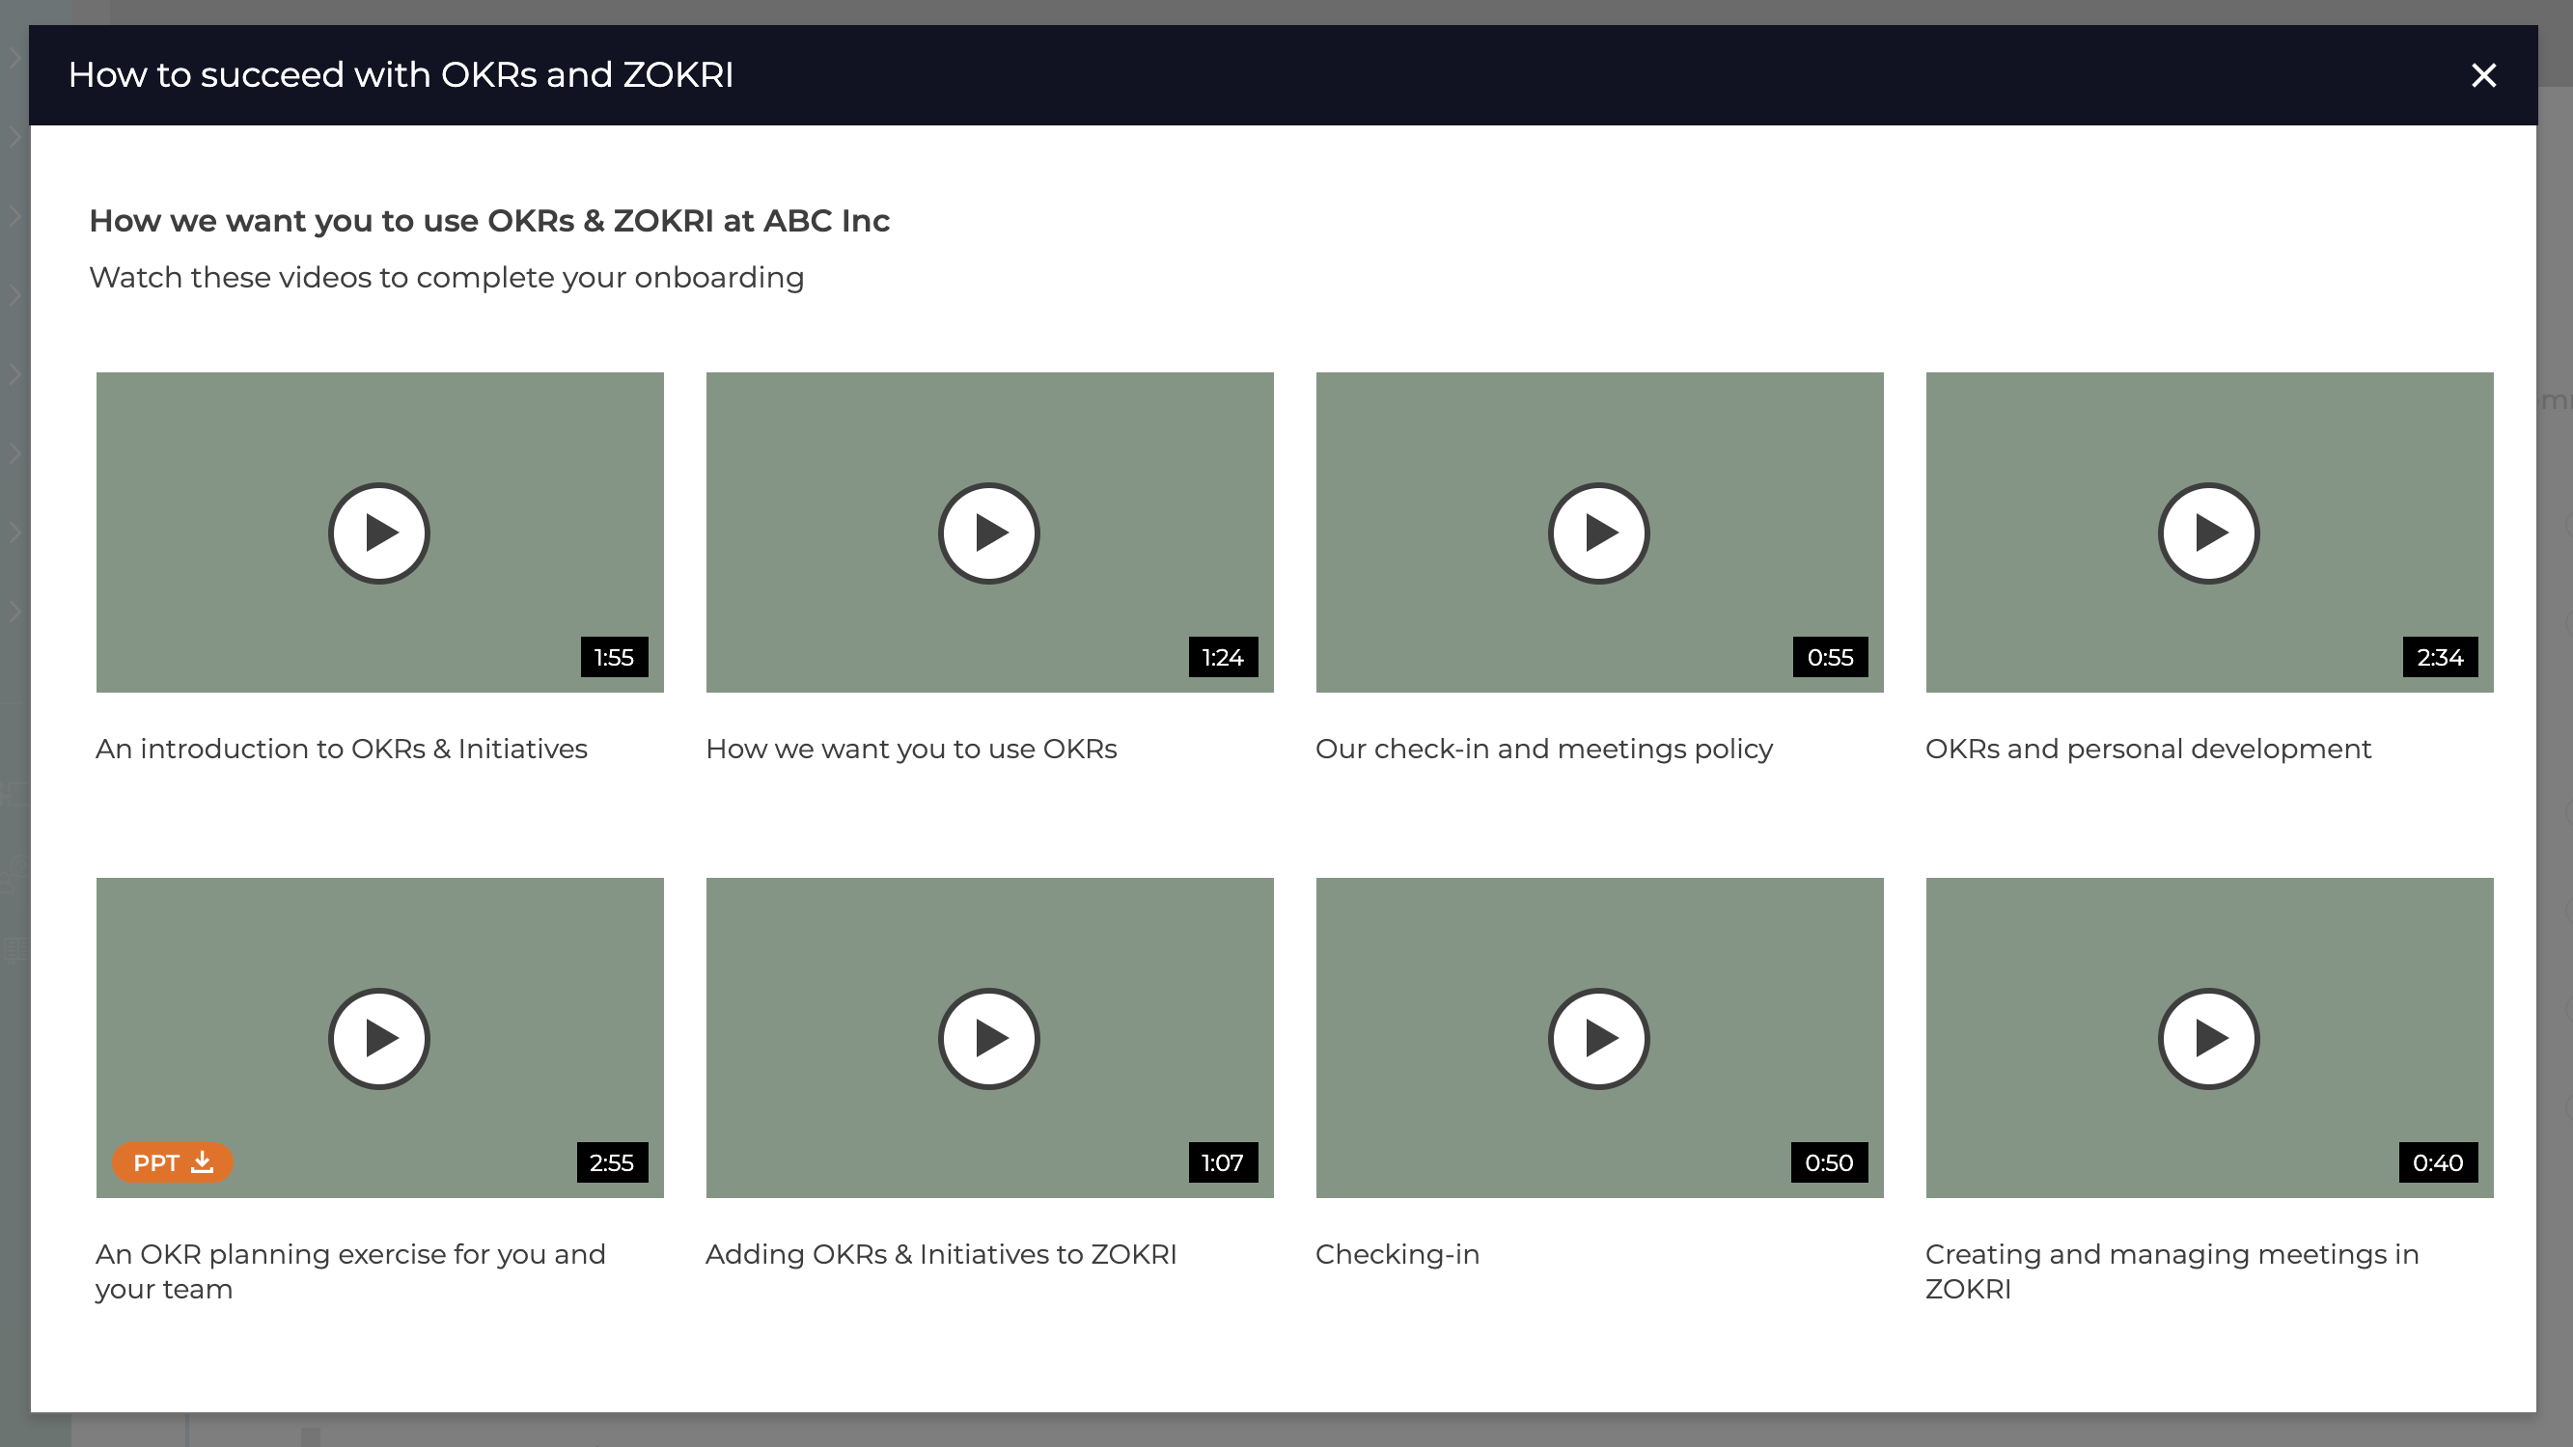Click the 1:07 duration badge

[x=1223, y=1162]
